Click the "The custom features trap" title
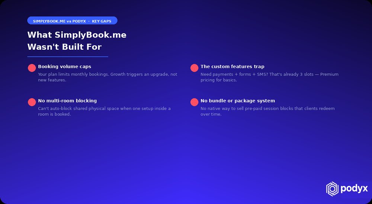The image size is (372, 204). (x=232, y=67)
